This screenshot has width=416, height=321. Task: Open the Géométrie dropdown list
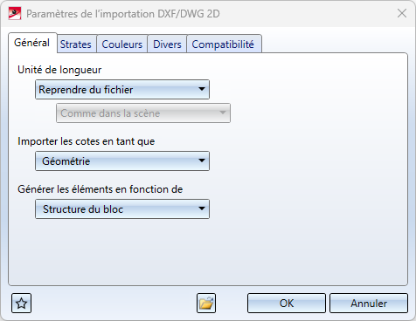tap(122, 160)
